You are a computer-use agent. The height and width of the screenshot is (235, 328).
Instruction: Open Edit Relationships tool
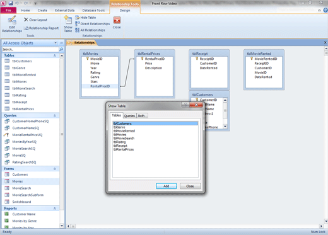click(12, 24)
